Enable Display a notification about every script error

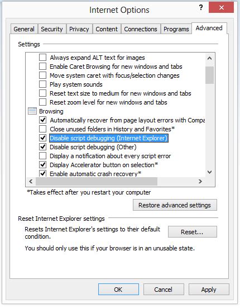pyautogui.click(x=43, y=156)
